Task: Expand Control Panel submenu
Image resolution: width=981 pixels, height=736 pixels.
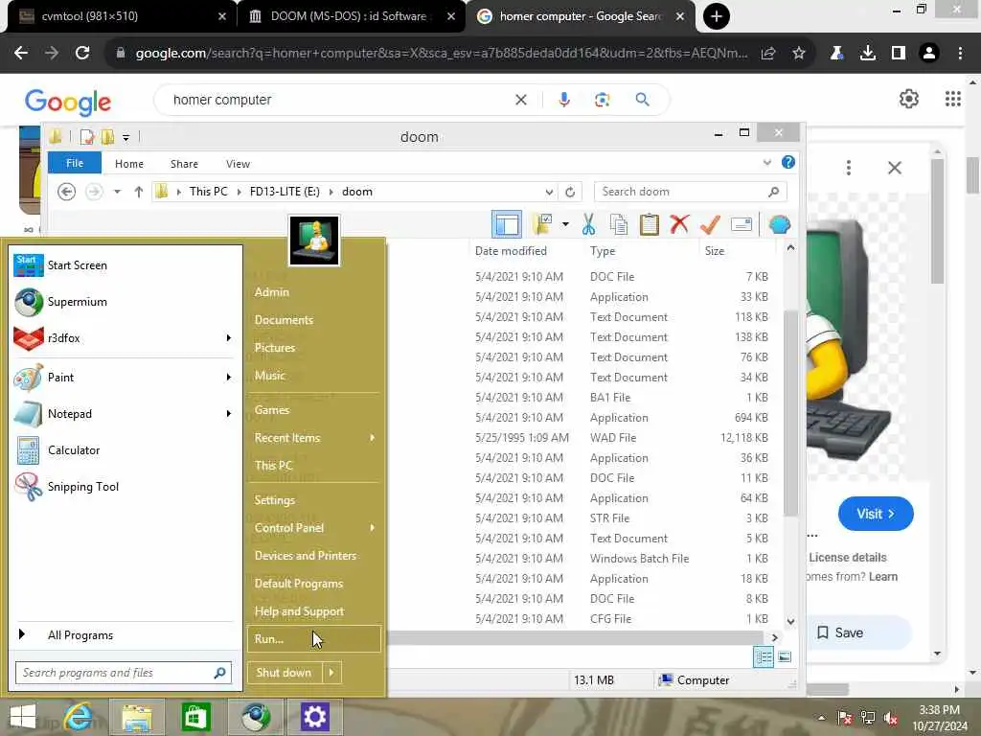Action: pos(373,528)
